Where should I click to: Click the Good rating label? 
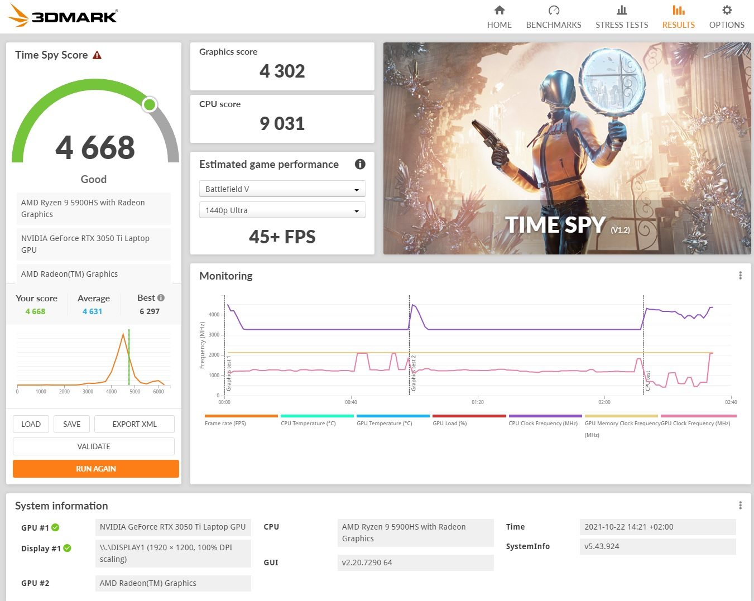coord(94,179)
